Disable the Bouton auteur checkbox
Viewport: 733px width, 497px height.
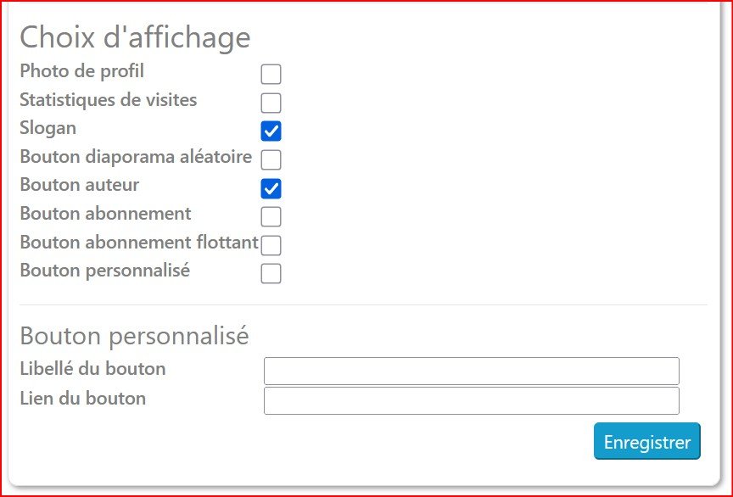click(271, 187)
